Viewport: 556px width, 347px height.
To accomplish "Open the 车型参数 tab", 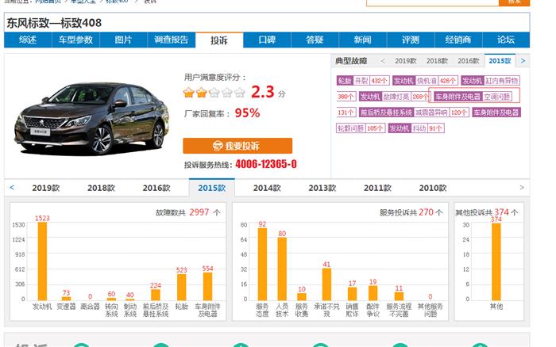I will pyautogui.click(x=75, y=40).
